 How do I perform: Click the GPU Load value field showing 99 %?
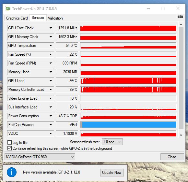(x=67, y=81)
